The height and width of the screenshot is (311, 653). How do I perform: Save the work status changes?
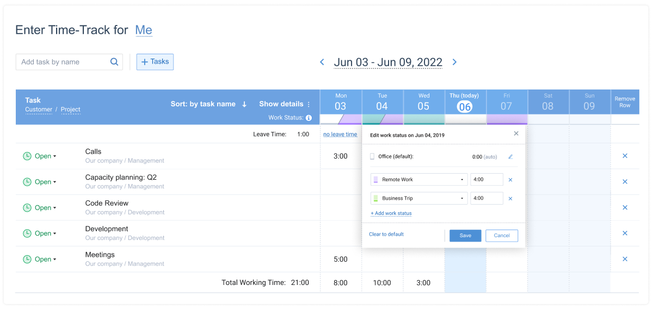point(465,236)
